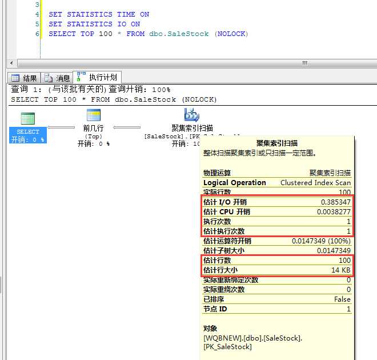Click the Logical Operation row
Screen dimensions: 377x360
click(276, 182)
